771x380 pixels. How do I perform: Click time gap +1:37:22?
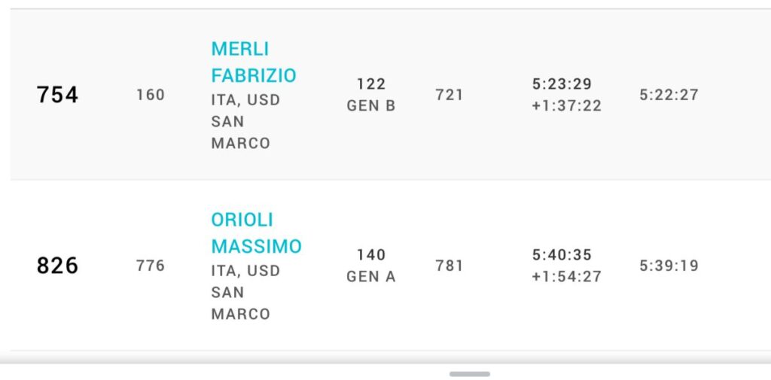click(566, 106)
